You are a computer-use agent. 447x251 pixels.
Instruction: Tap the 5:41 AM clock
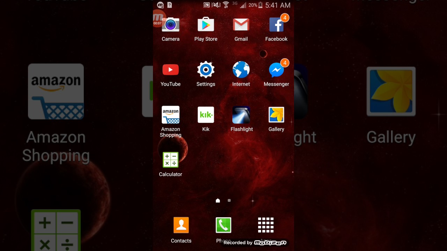pos(278,5)
